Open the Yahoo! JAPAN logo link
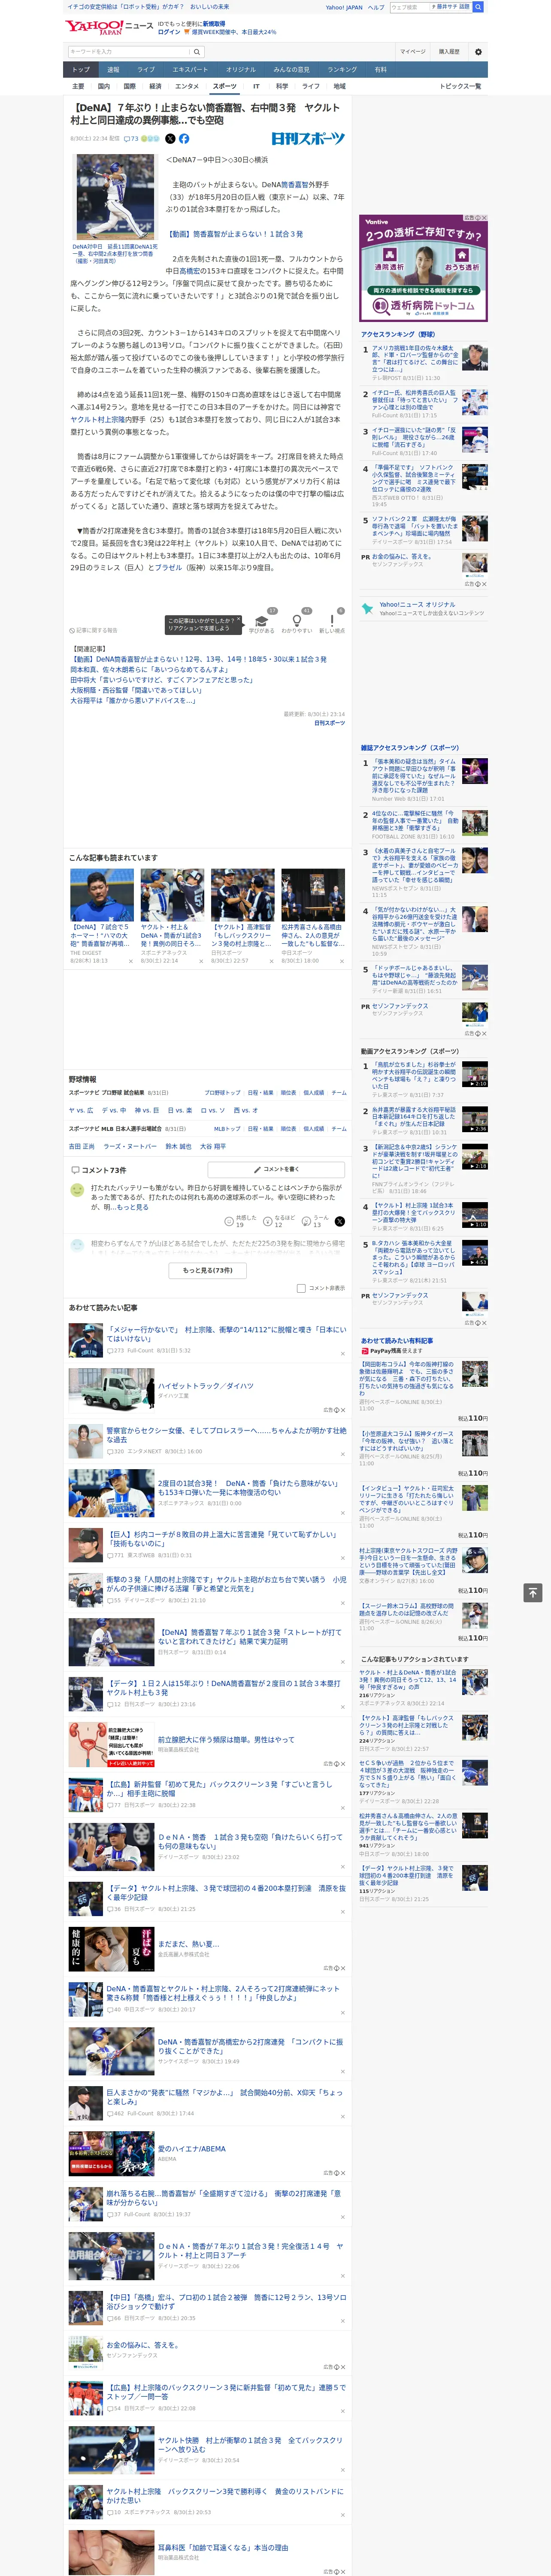 tap(94, 27)
